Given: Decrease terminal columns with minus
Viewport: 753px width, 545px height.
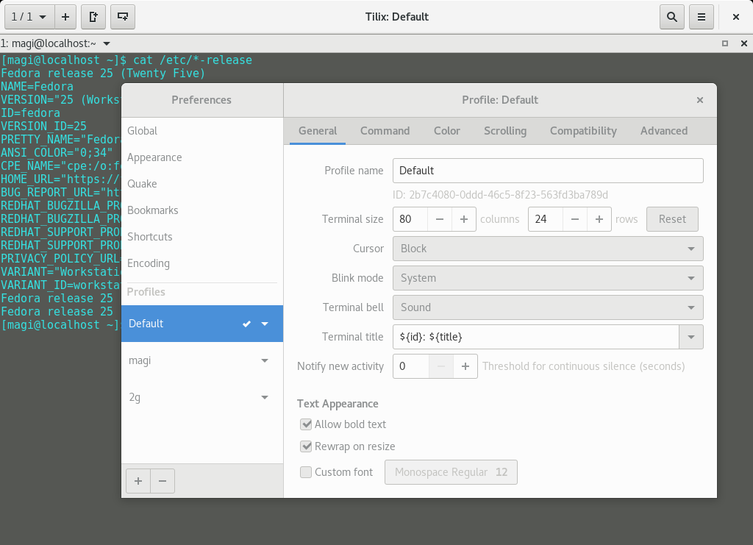Looking at the screenshot, I should click(440, 219).
